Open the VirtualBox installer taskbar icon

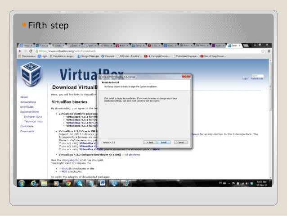(x=126, y=184)
